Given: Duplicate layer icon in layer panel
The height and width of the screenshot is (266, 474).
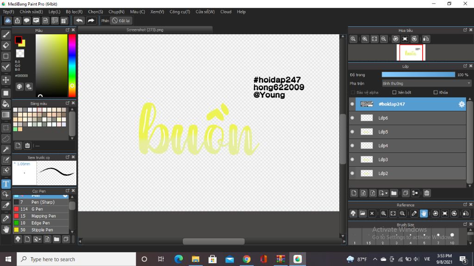Looking at the screenshot, I should pos(405,193).
